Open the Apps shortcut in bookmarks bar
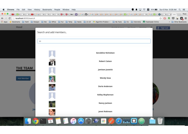This screenshot has width=188, height=134. click(x=4, y=22)
